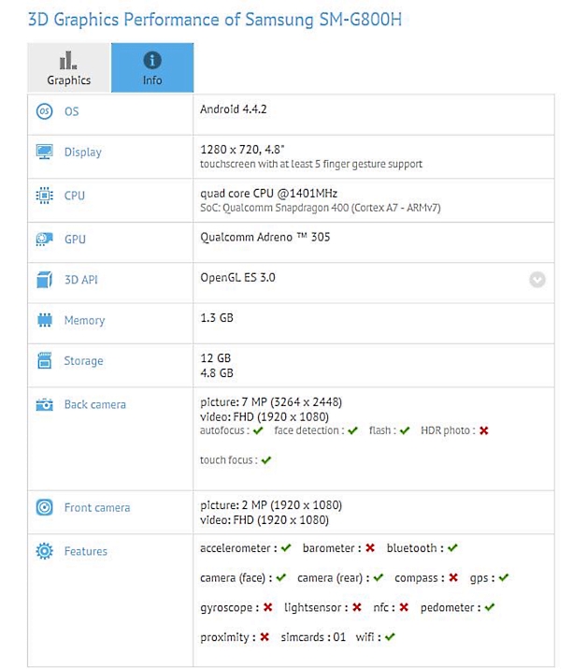
Task: Click the Display monitor icon
Action: 44,152
